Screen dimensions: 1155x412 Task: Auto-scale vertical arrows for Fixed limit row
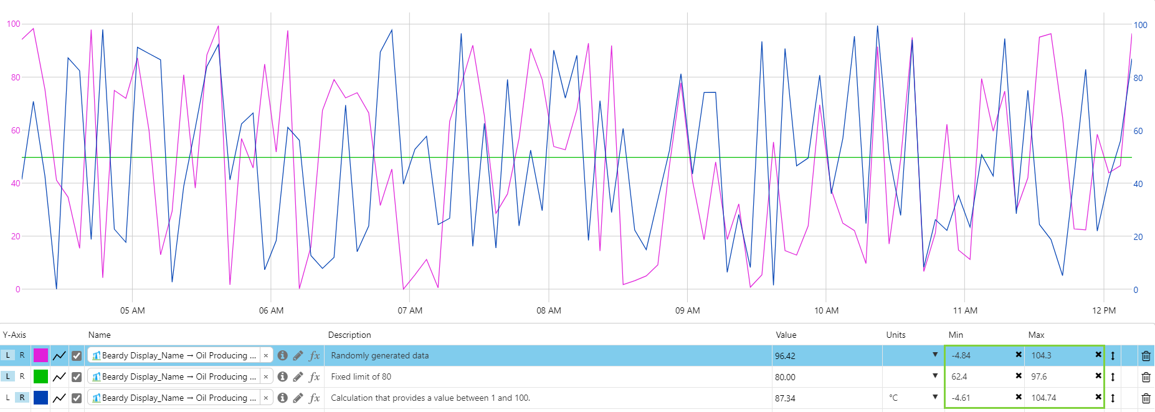(1113, 376)
